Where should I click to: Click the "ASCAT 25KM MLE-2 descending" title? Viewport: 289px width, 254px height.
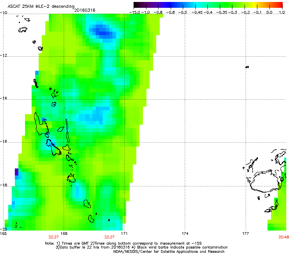coord(41,6)
